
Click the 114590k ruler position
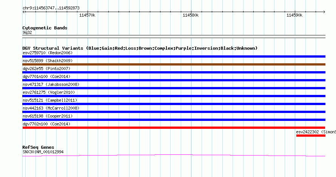point(294,15)
